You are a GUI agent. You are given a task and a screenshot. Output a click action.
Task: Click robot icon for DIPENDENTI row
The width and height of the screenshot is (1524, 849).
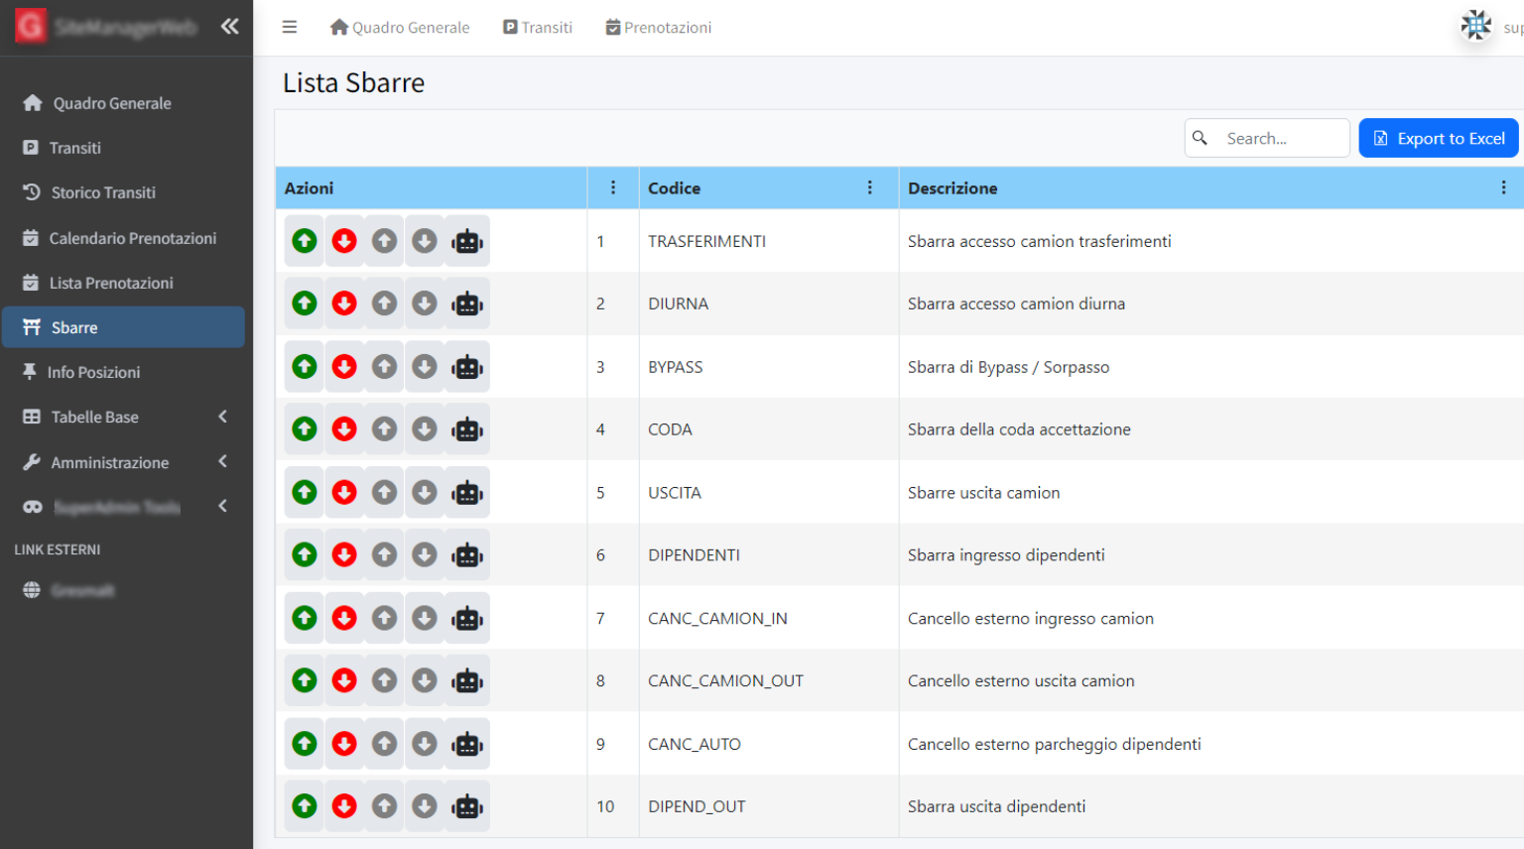pyautogui.click(x=467, y=555)
